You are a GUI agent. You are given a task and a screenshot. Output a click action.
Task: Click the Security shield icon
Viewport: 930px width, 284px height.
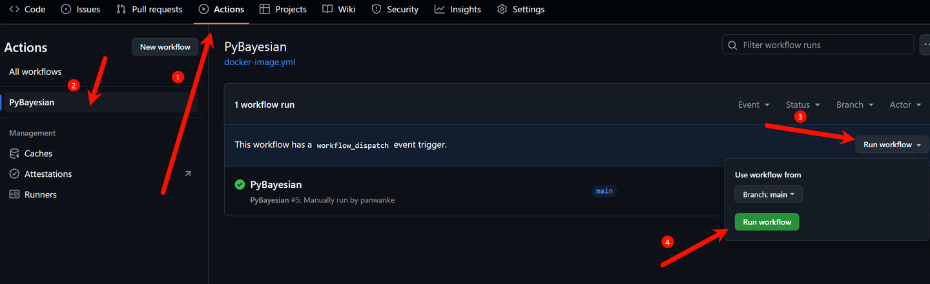tap(377, 10)
